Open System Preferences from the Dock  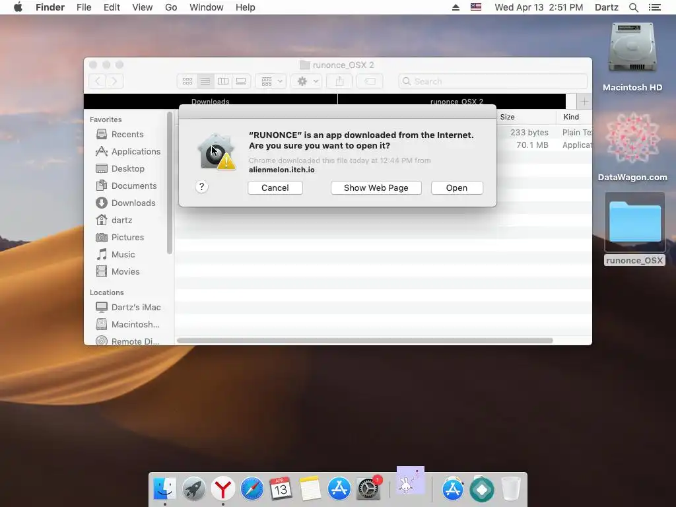pos(368,489)
